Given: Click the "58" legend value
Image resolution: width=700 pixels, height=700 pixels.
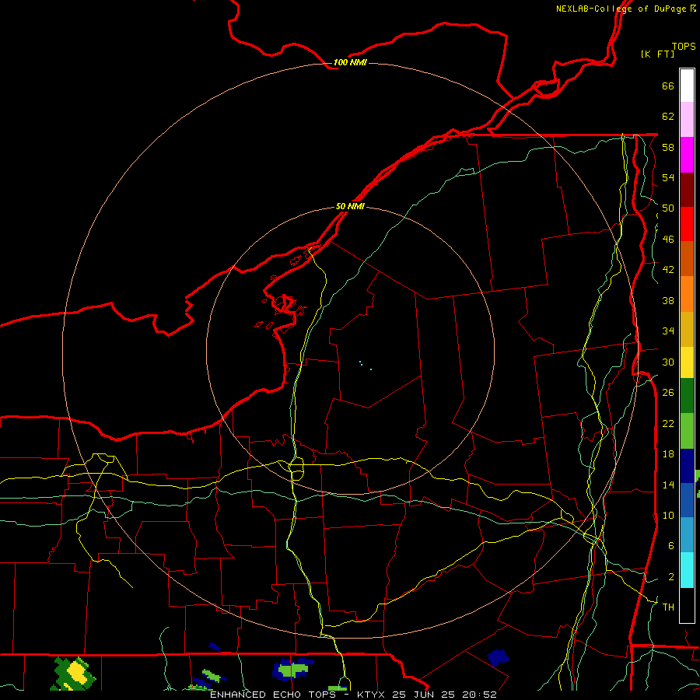Looking at the screenshot, I should 668,147.
